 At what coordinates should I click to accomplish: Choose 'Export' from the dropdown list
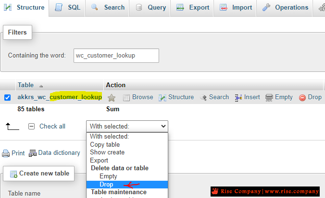point(127,160)
